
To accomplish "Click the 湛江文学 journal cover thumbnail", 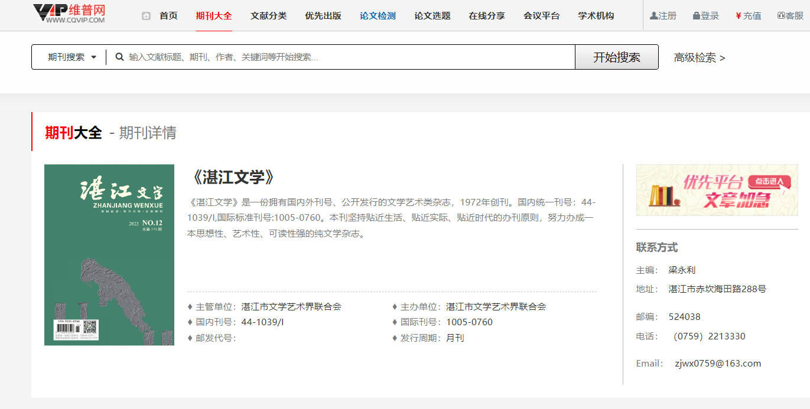I will pos(109,255).
